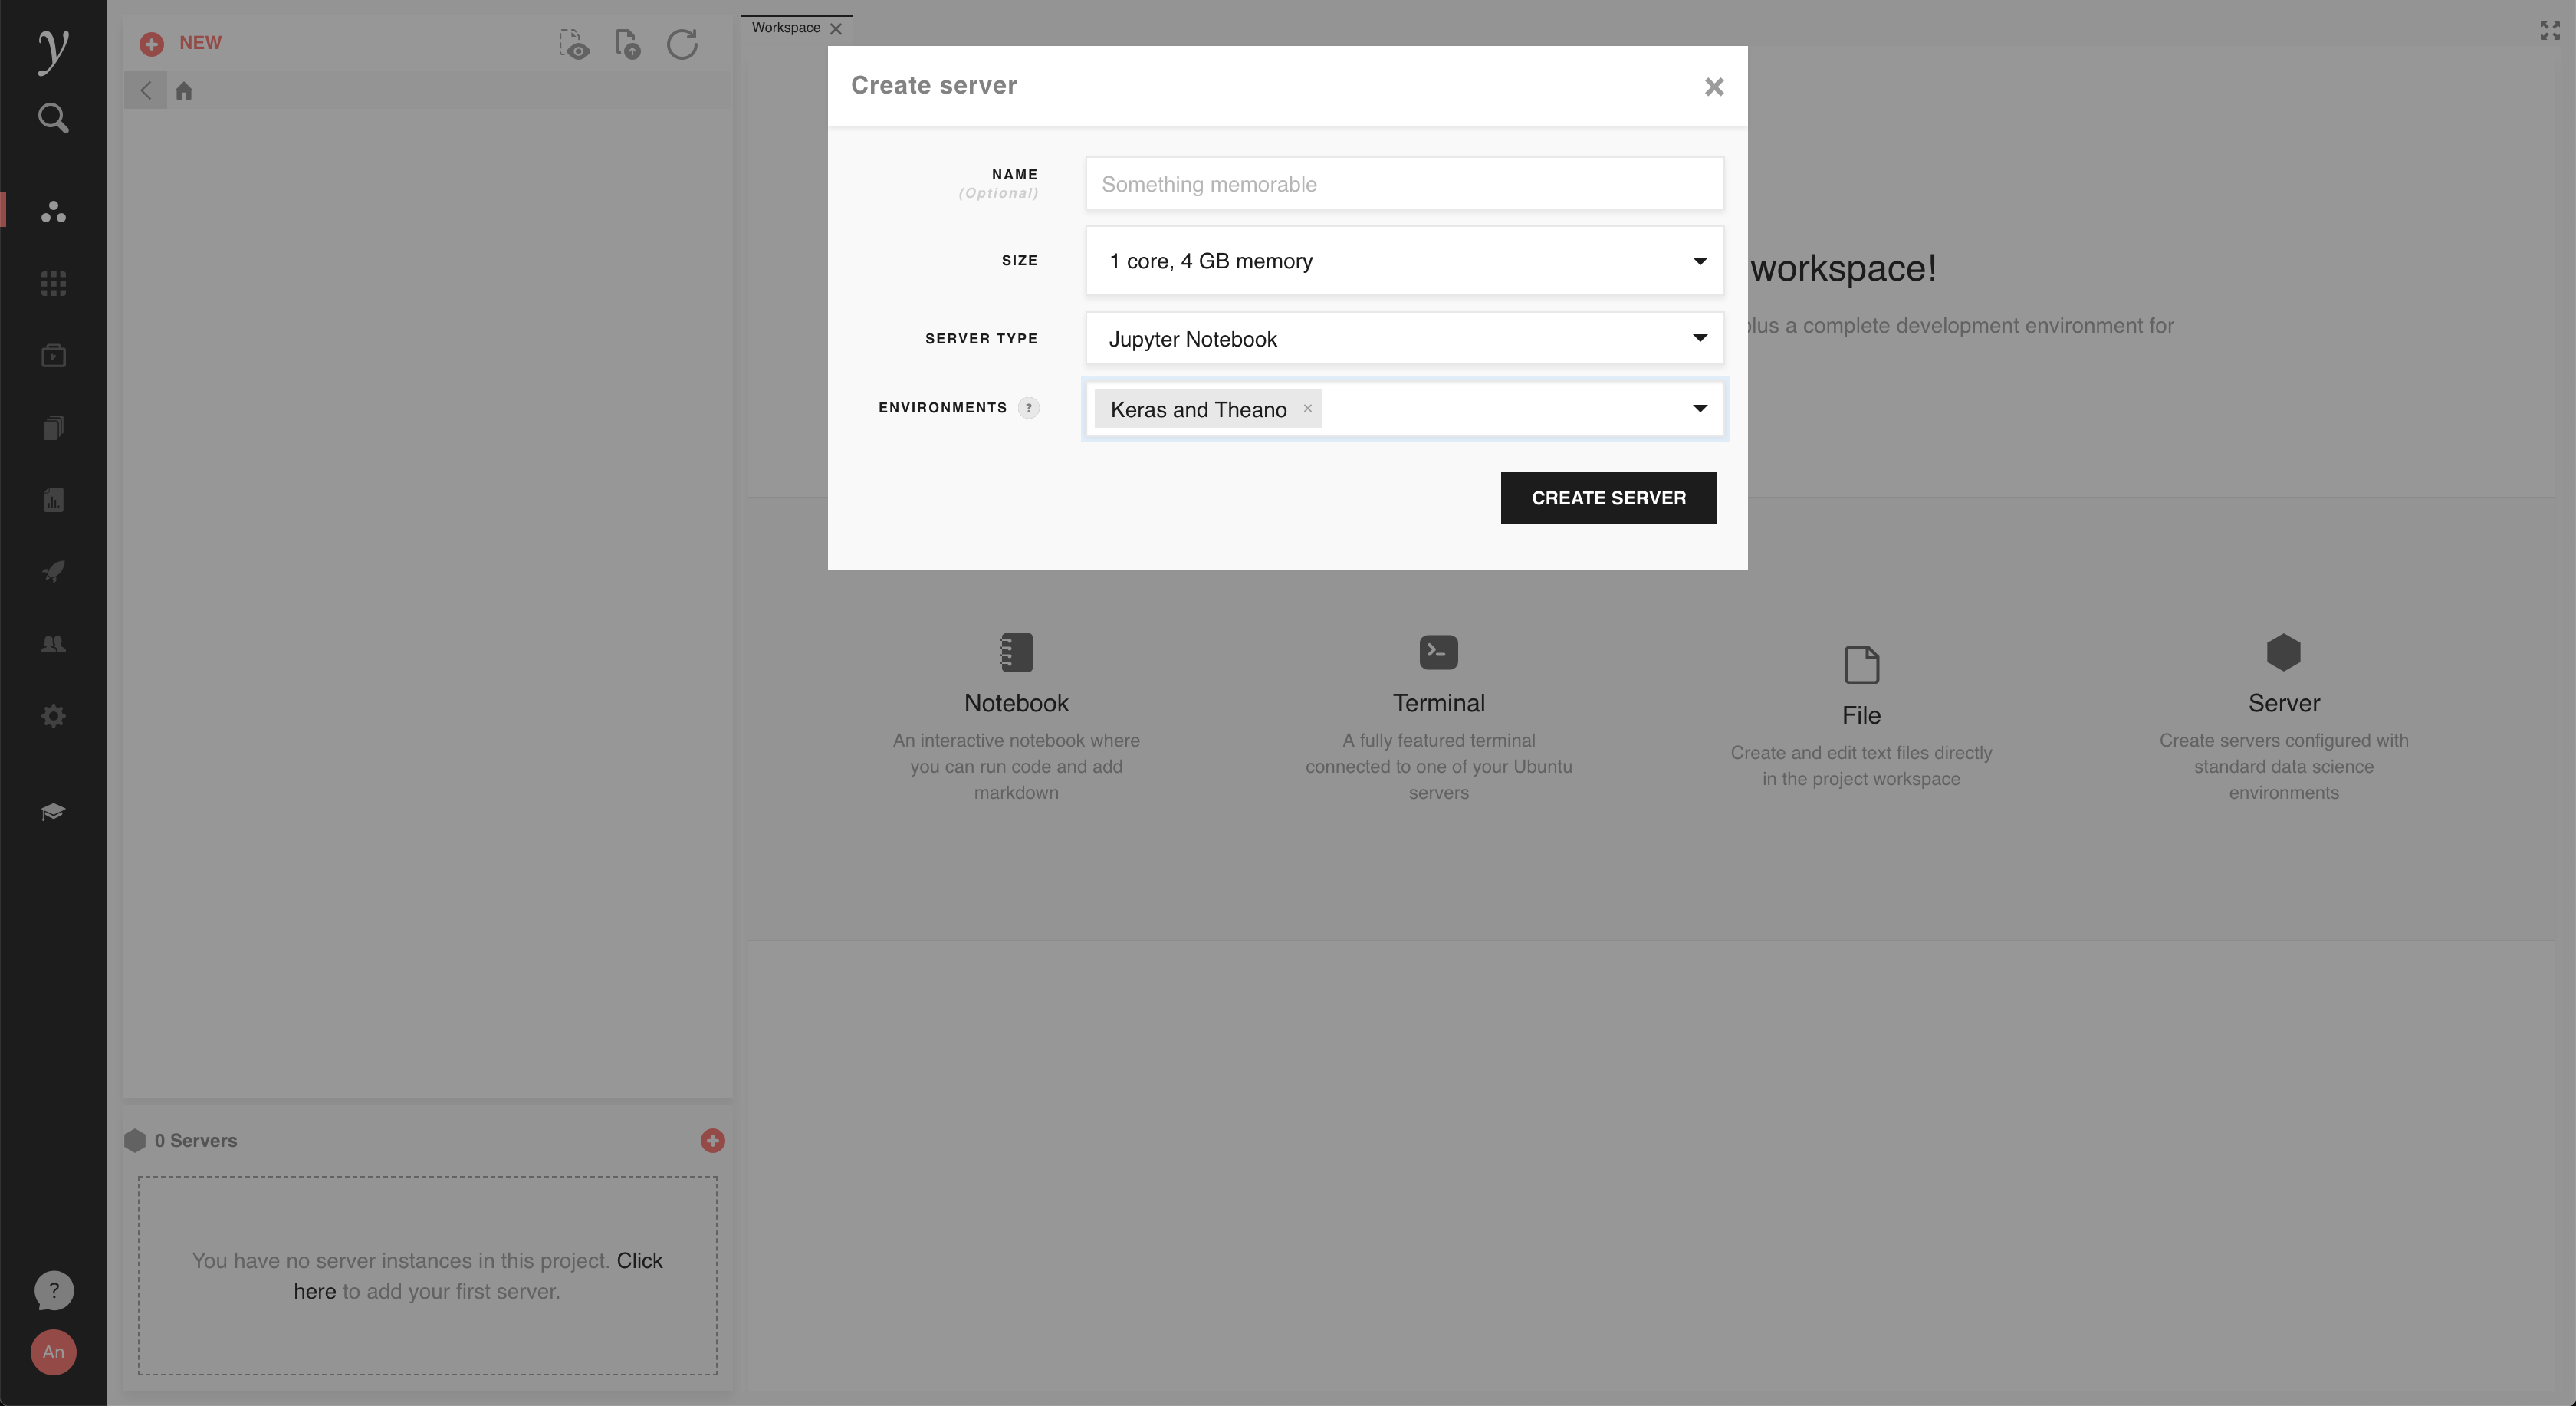Click the 'Click here' add server link
2576x1406 pixels.
[x=639, y=1261]
